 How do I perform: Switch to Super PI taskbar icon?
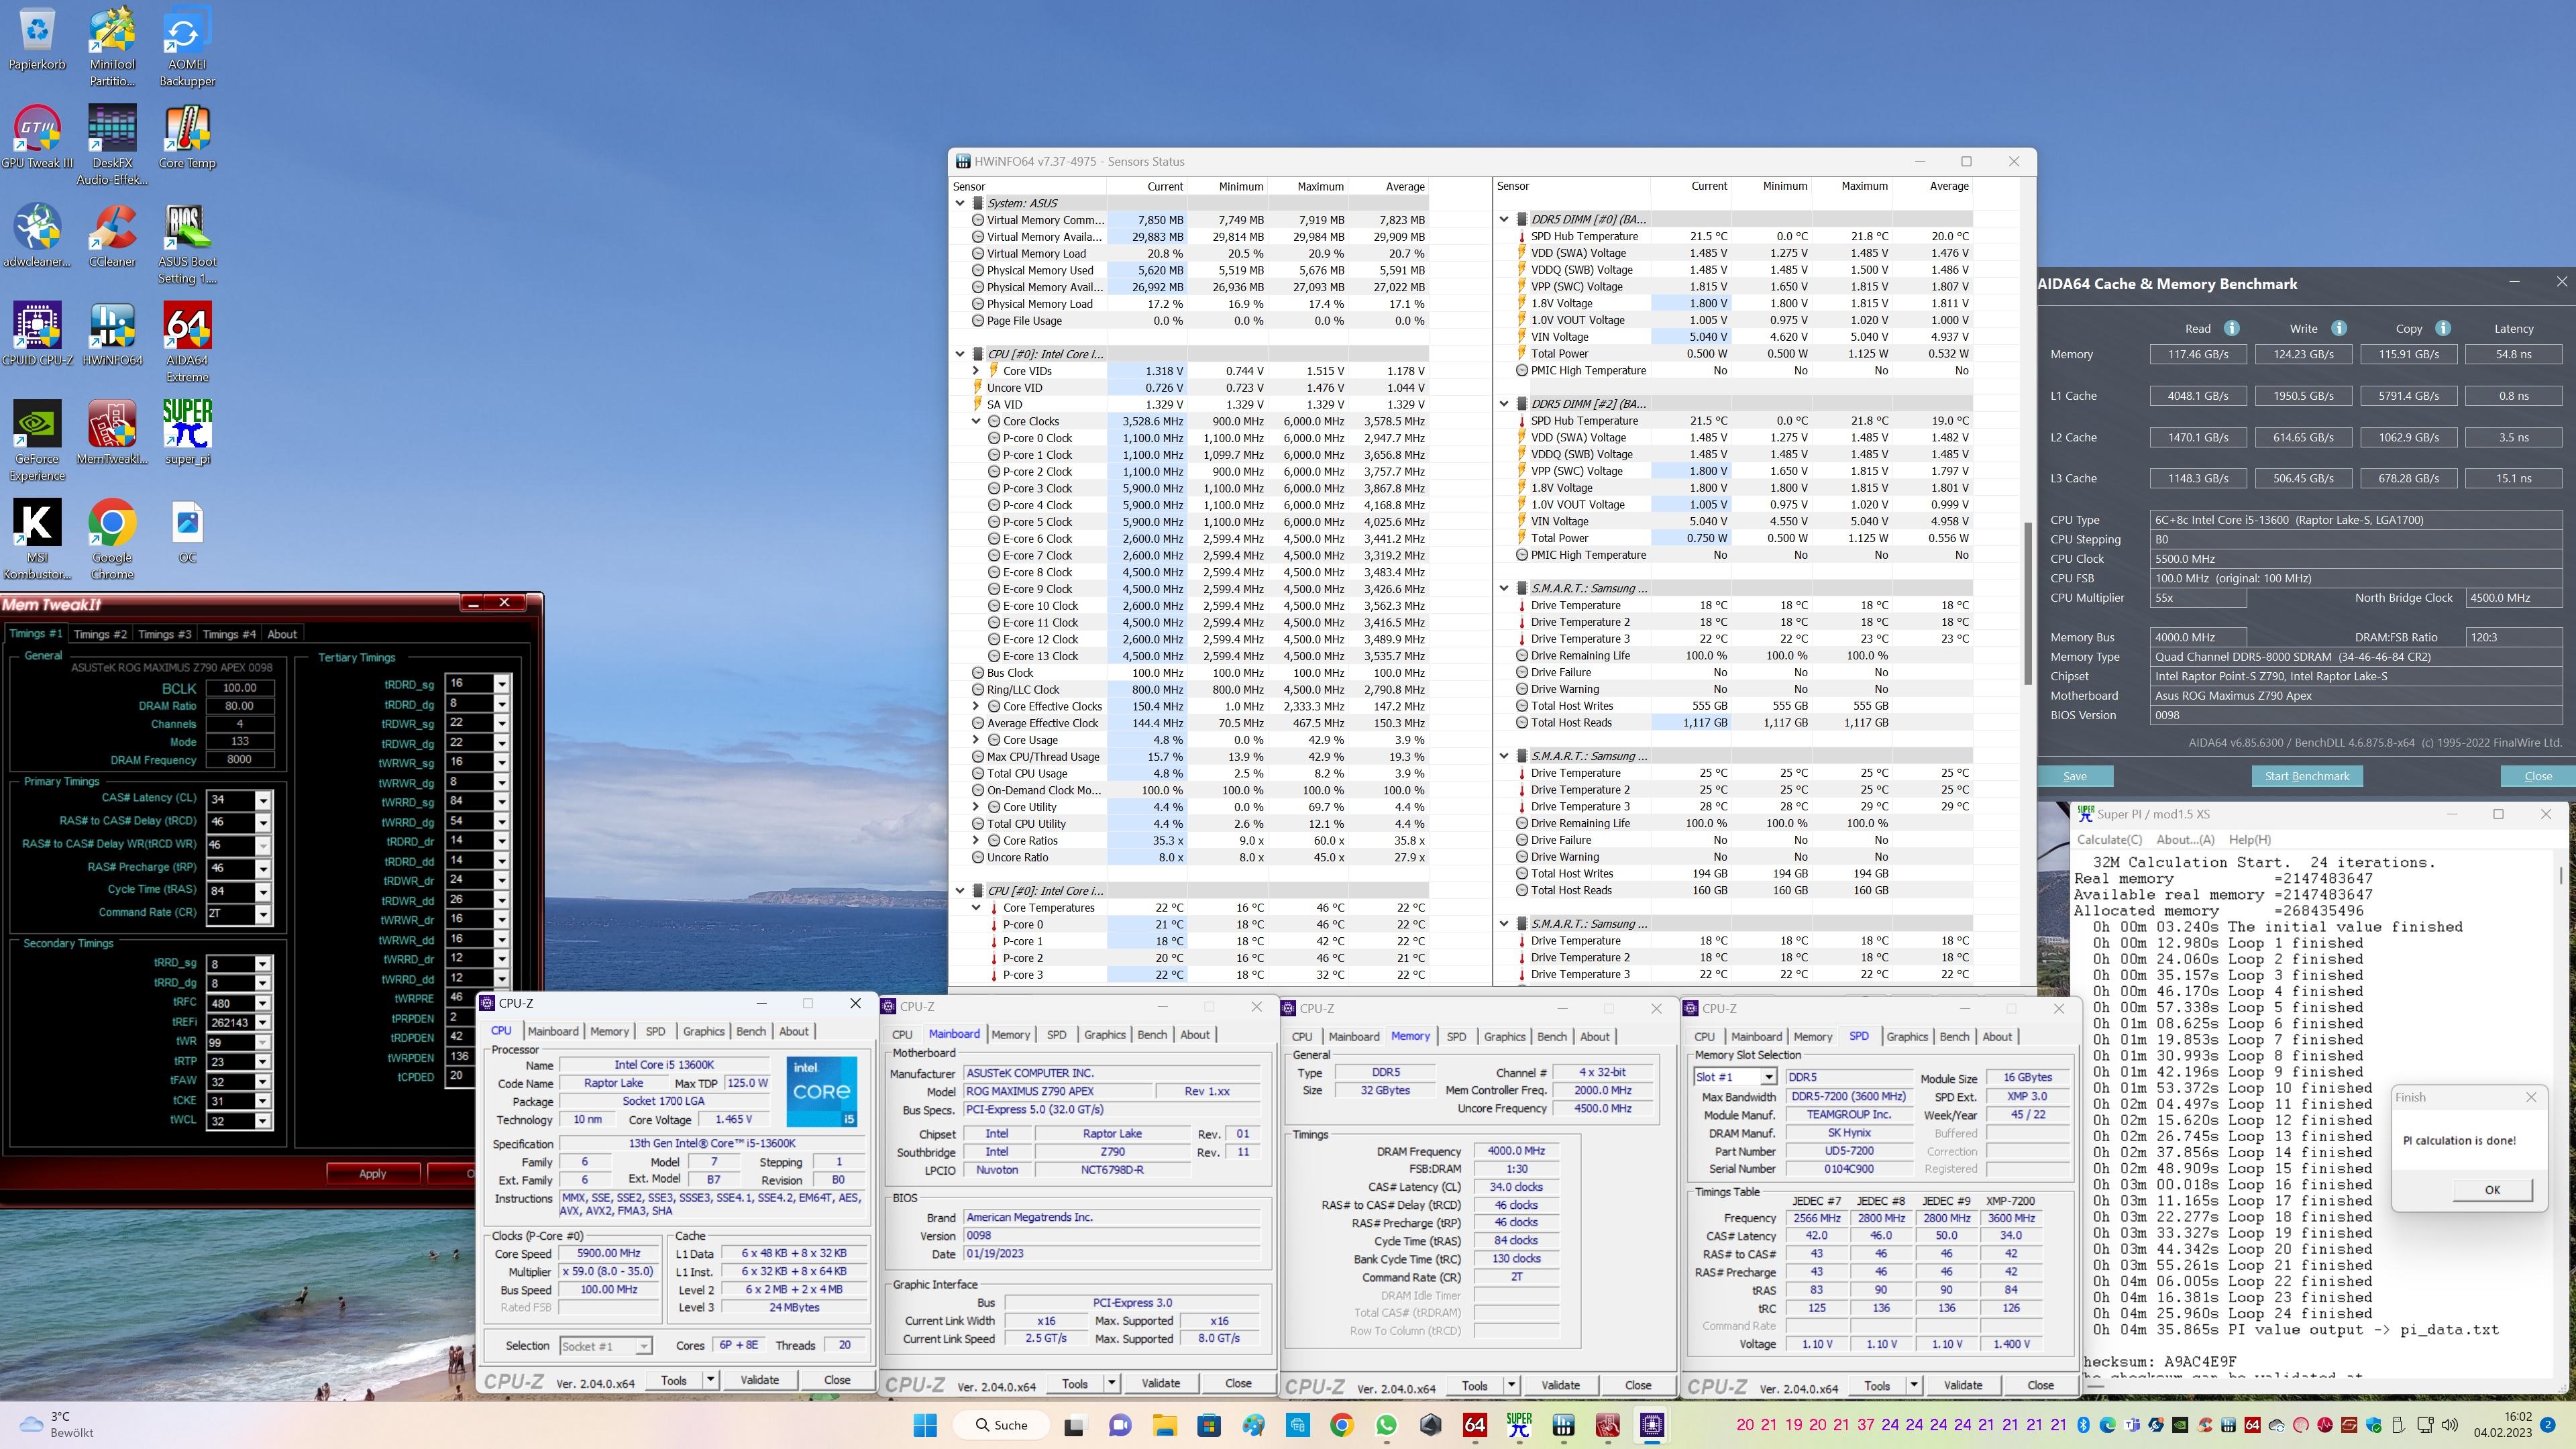[1519, 1425]
